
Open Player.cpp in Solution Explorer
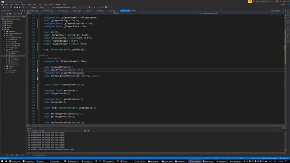pyautogui.click(x=14, y=48)
